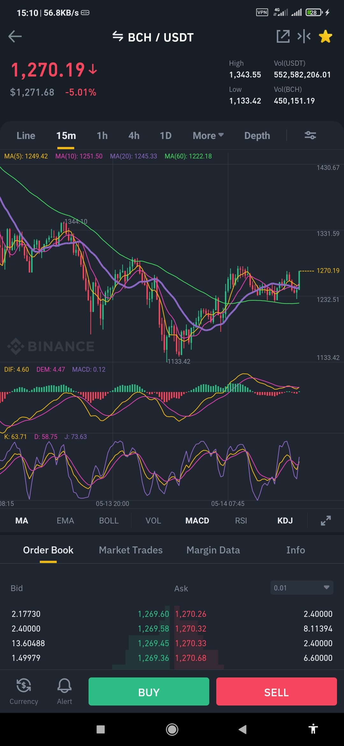This screenshot has width=344, height=746.
Task: Tap the back arrow icon
Action: tap(15, 36)
